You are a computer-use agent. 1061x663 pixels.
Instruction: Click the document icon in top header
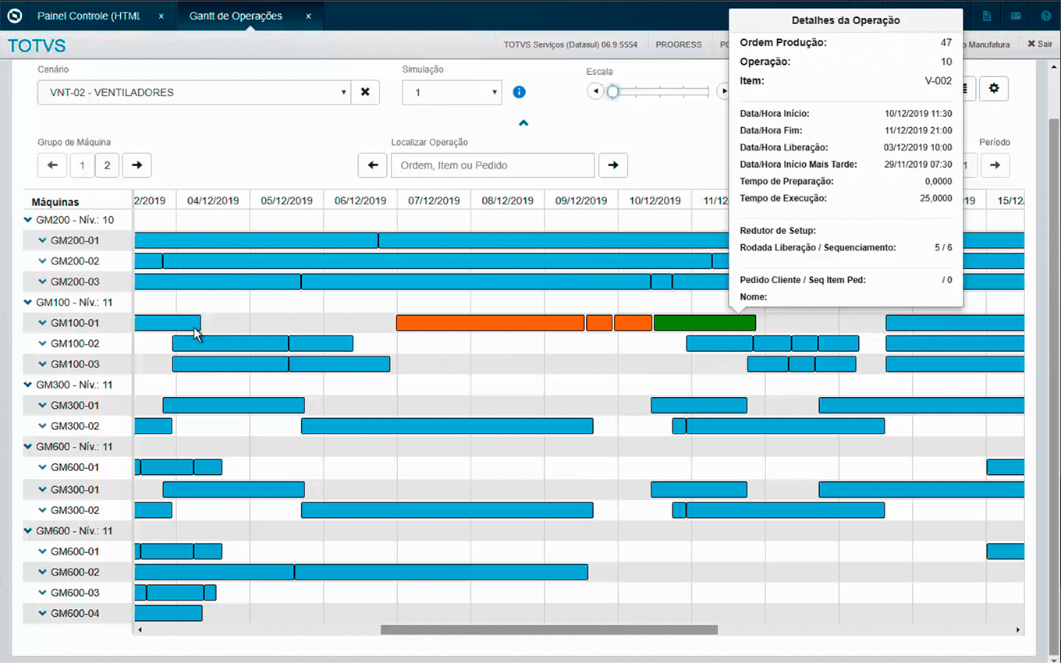tap(987, 16)
